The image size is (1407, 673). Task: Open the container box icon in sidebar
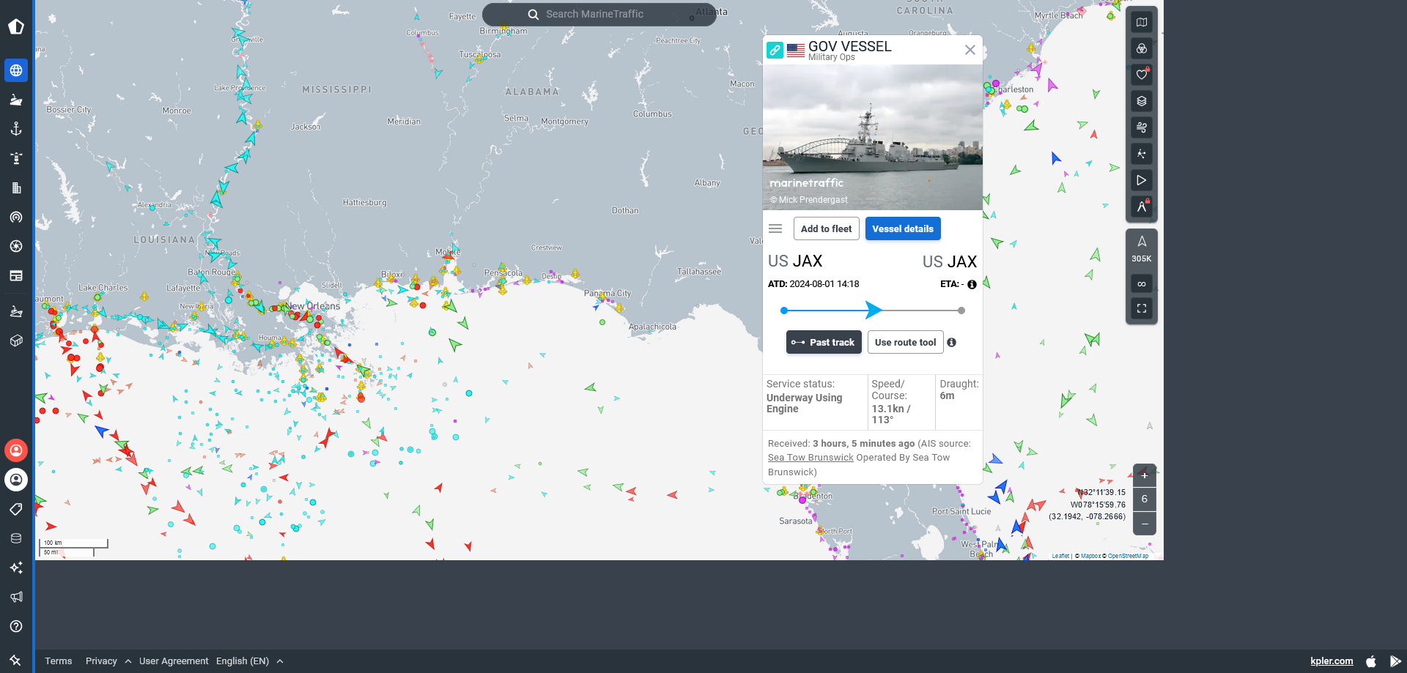(16, 341)
